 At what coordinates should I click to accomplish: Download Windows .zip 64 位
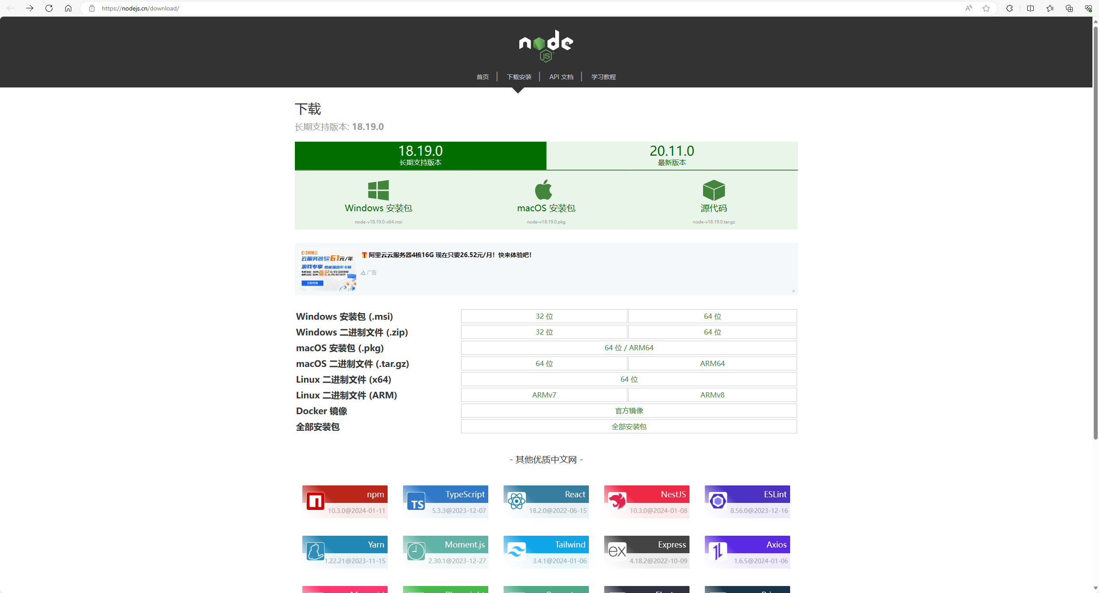pos(713,332)
